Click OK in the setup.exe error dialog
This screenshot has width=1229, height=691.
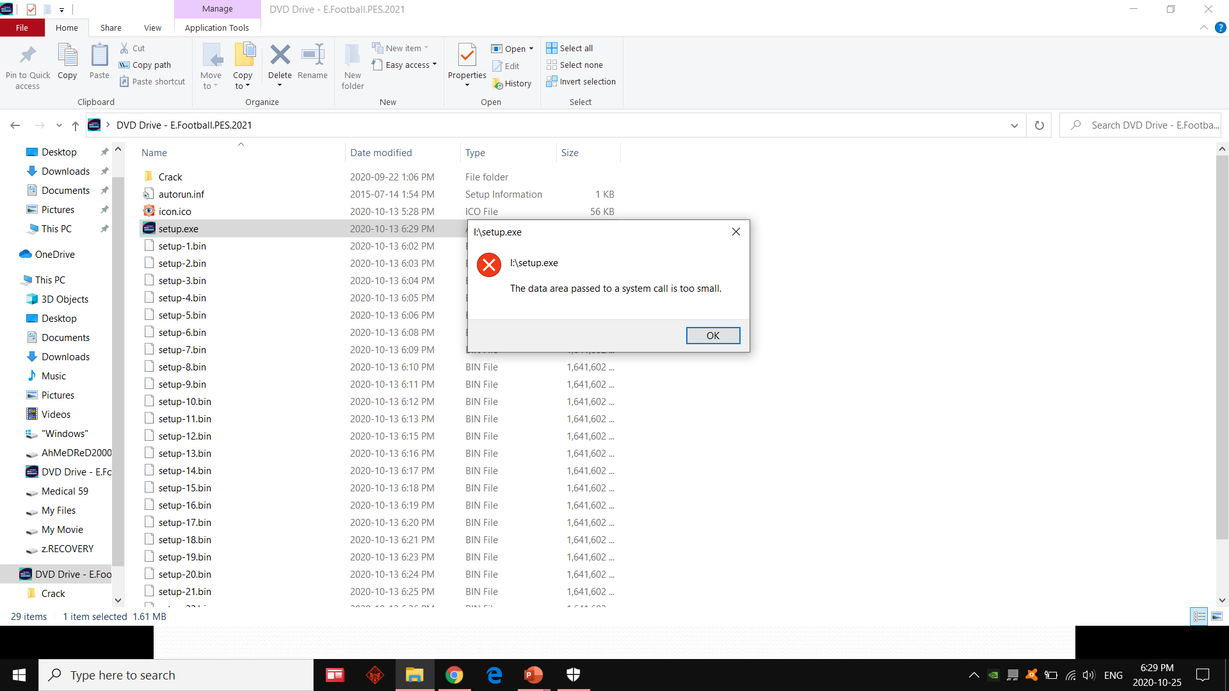click(713, 335)
